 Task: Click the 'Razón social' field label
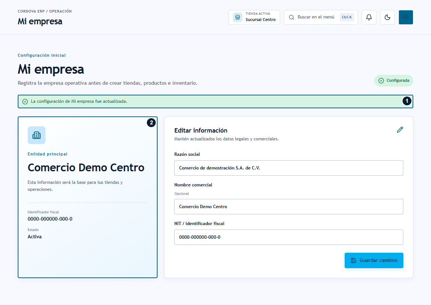[x=187, y=154]
